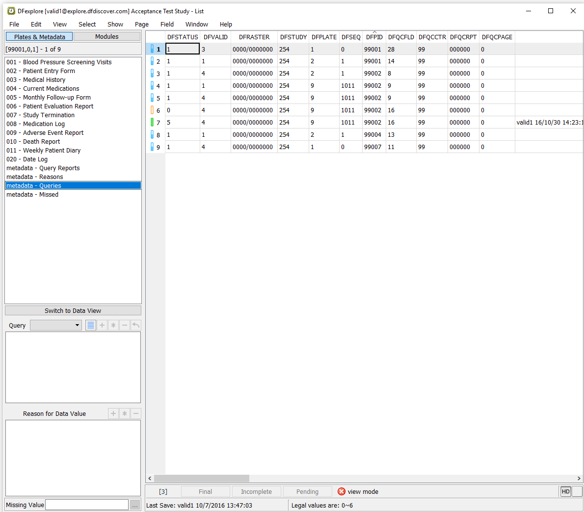Toggle the HD button in status bar
584x512 pixels.
coord(565,491)
